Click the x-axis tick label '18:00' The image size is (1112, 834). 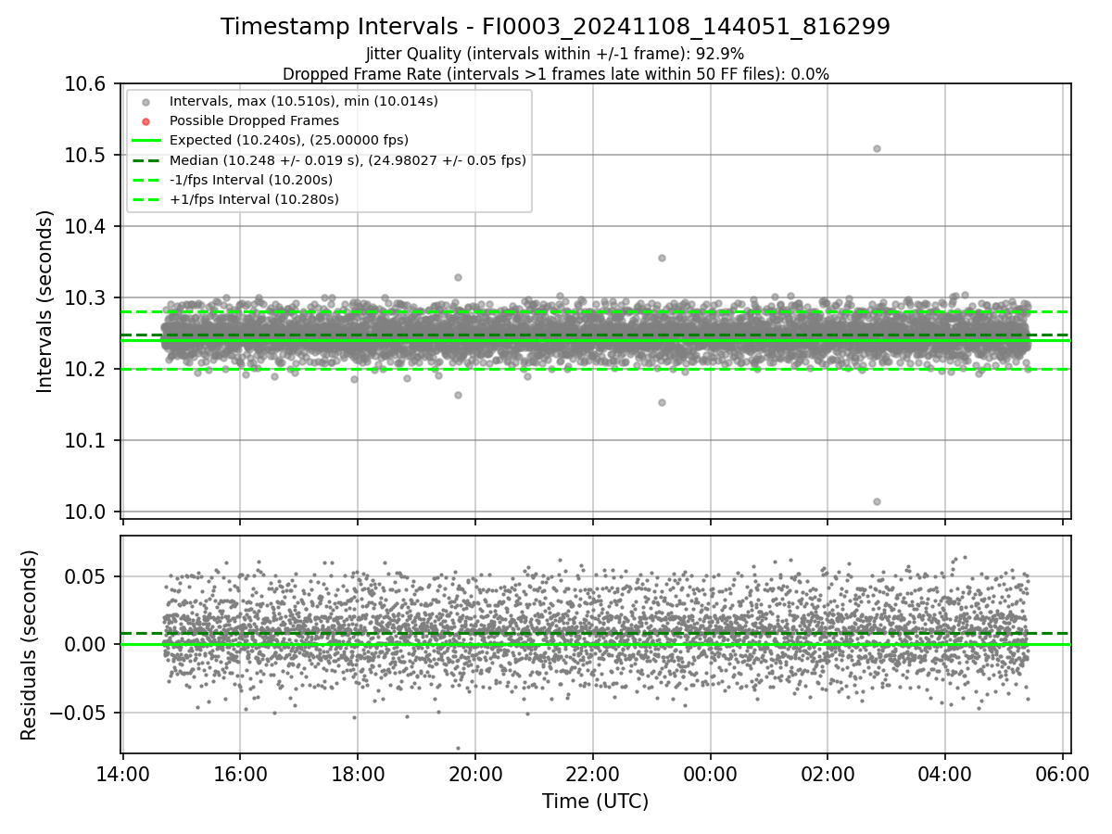tap(358, 772)
